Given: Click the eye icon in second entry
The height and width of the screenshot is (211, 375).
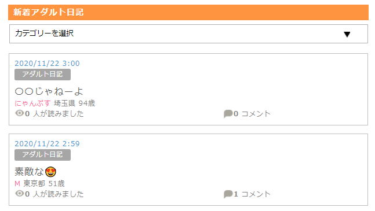Looking at the screenshot, I should tap(19, 193).
